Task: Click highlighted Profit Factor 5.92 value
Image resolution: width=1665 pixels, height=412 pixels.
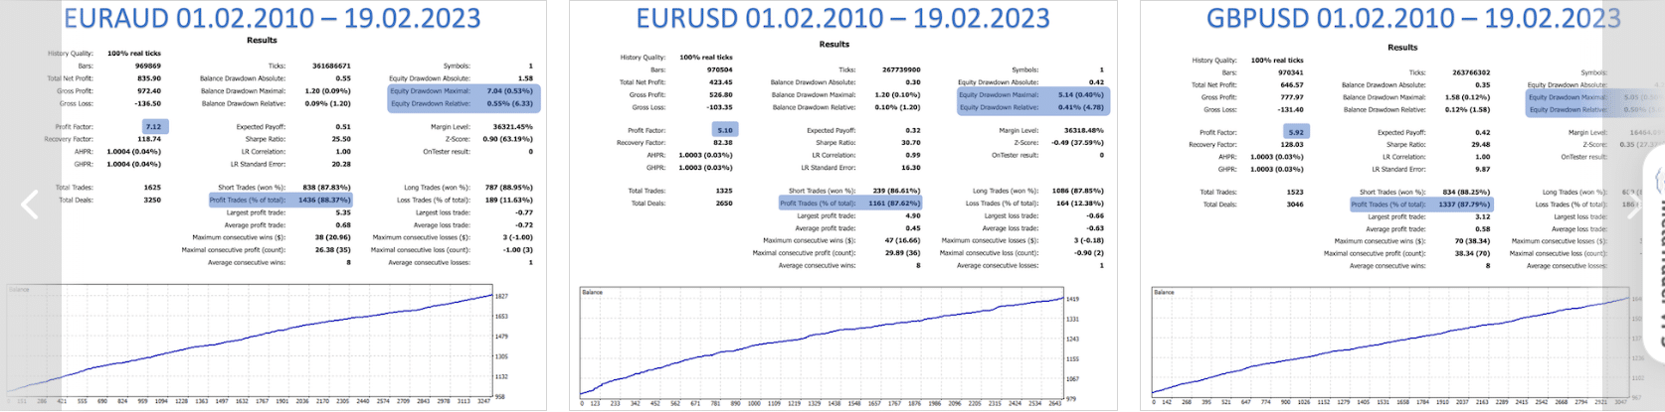Action: (x=1295, y=132)
